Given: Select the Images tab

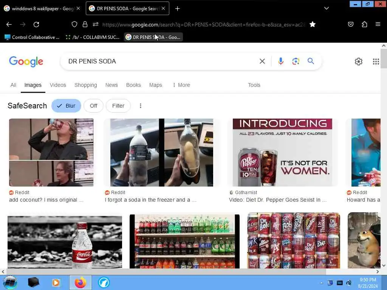Looking at the screenshot, I should click(33, 85).
